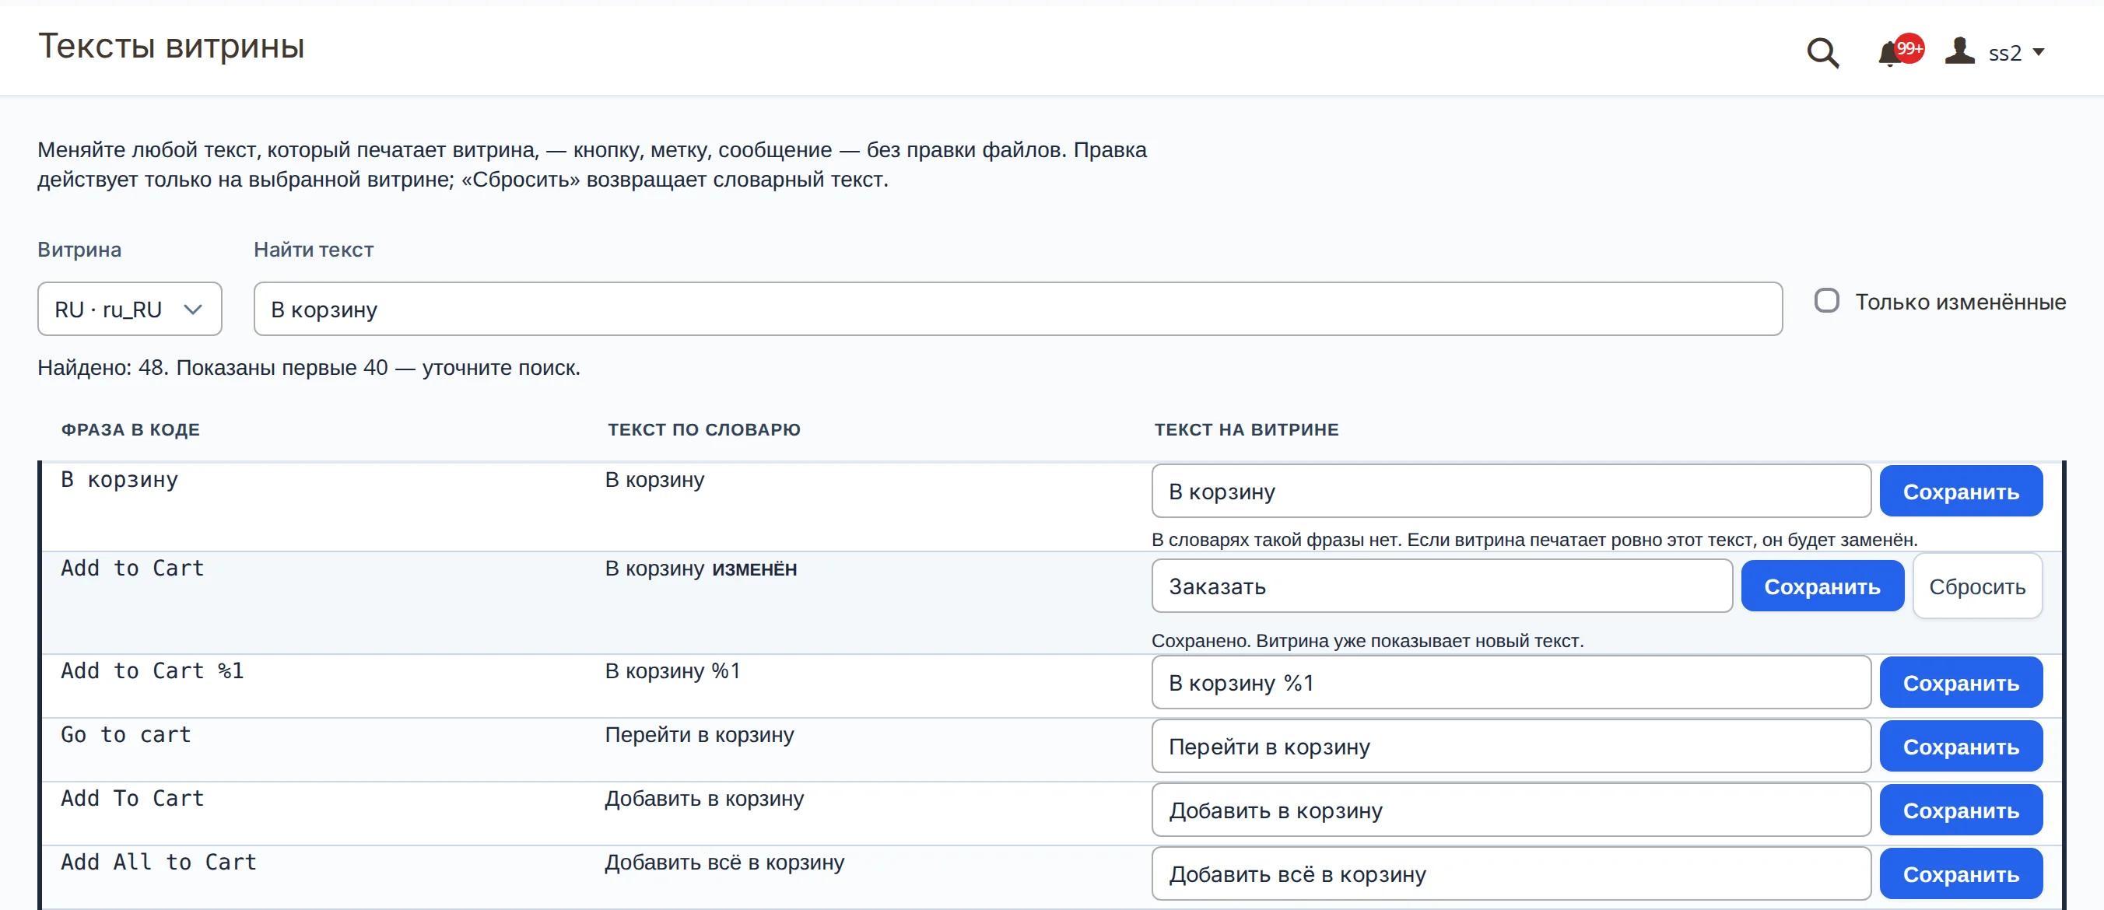
Task: Edit the «Добавить всё в корзину» text field
Action: coord(1511,873)
